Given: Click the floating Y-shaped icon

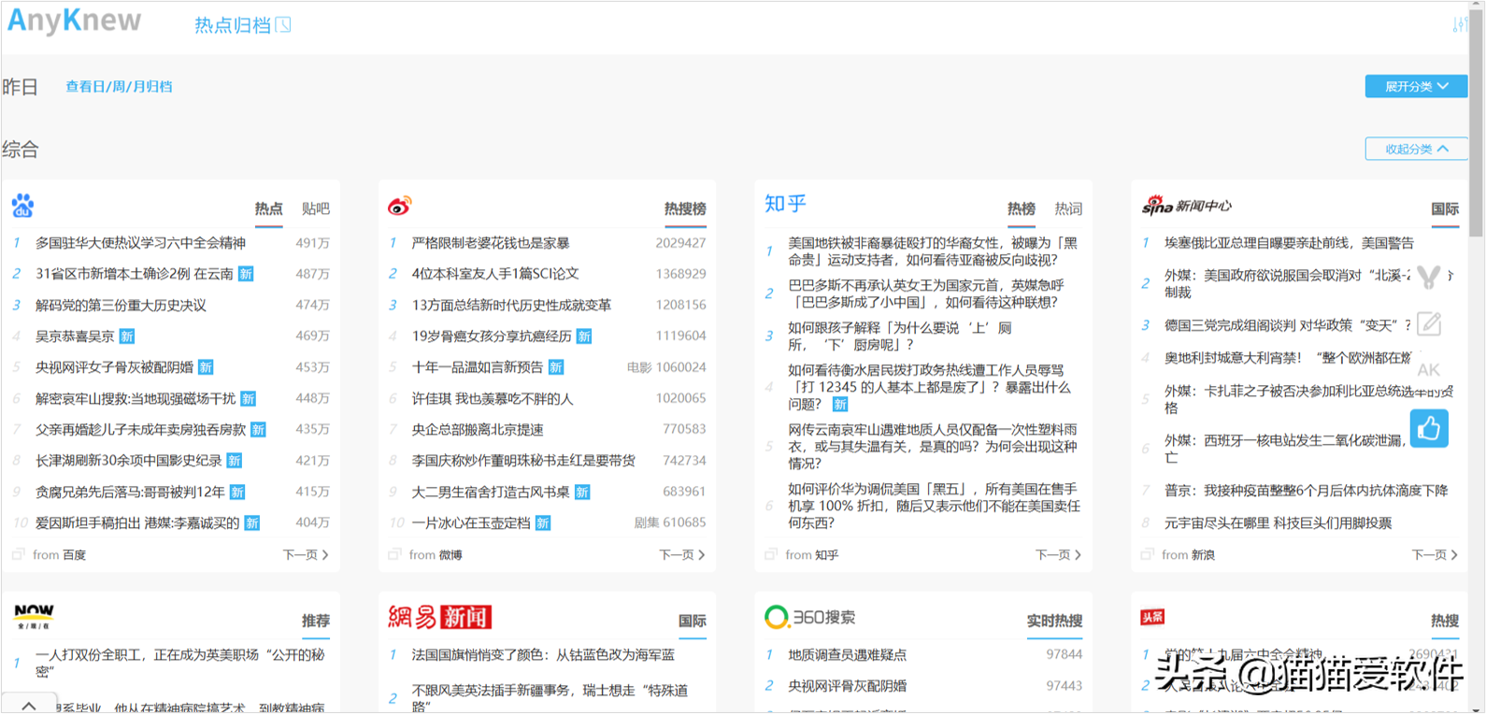Looking at the screenshot, I should coord(1429,278).
